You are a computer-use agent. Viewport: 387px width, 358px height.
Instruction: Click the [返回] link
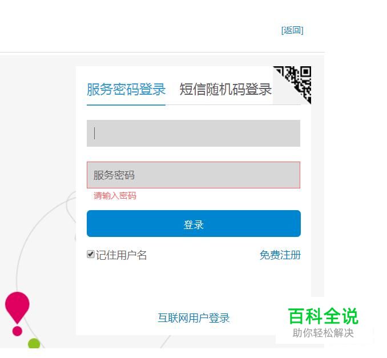tap(292, 30)
